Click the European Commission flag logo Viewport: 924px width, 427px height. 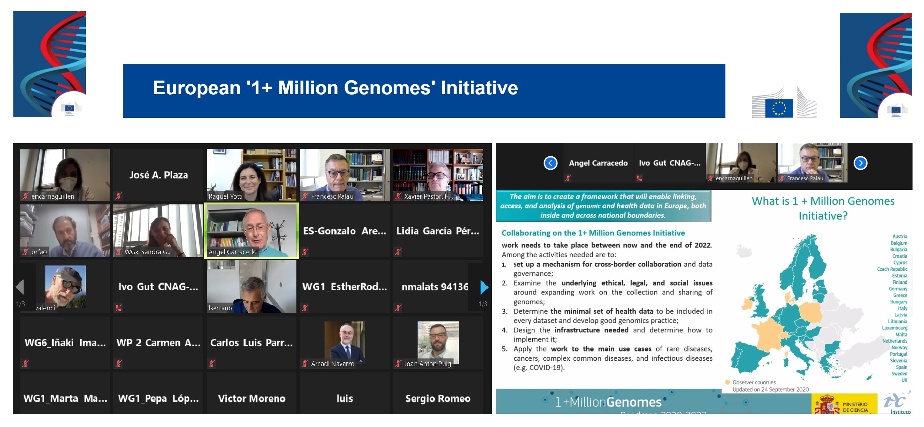click(x=779, y=108)
